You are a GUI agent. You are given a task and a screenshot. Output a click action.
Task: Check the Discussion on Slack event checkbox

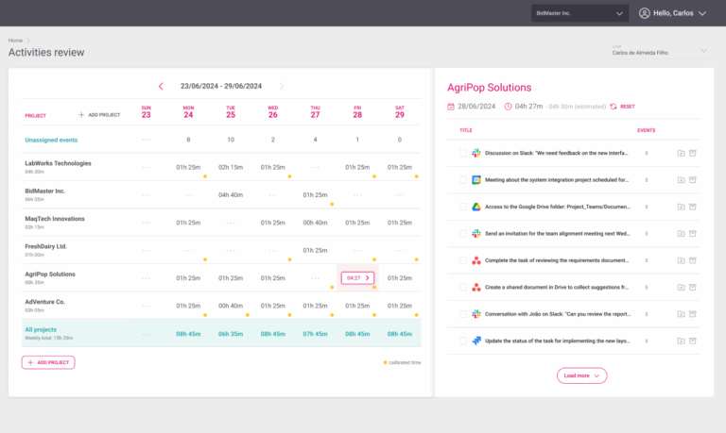(x=463, y=153)
